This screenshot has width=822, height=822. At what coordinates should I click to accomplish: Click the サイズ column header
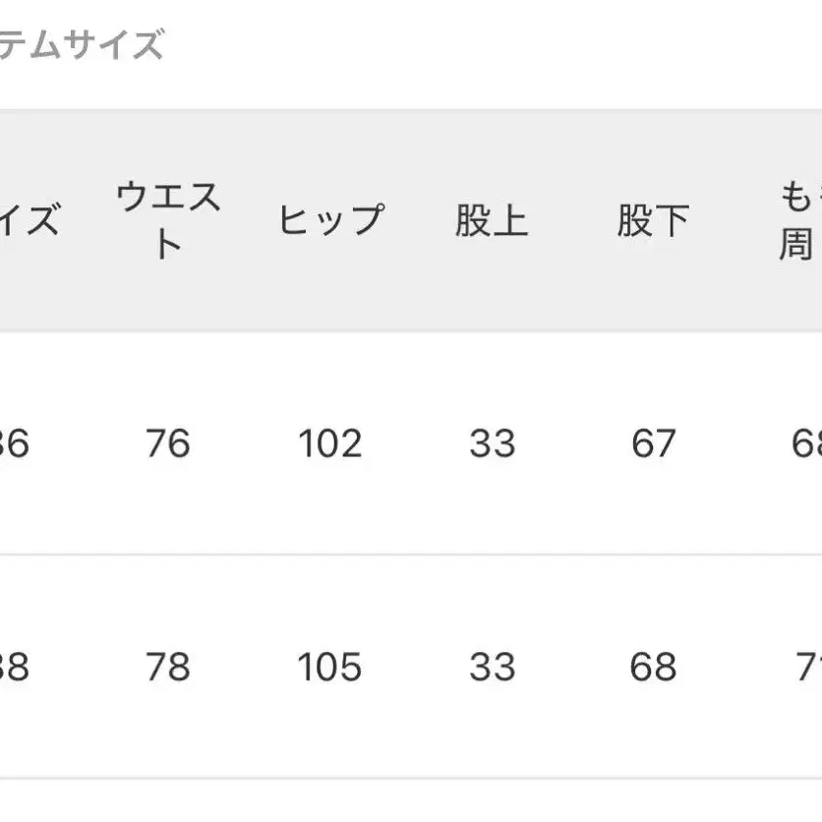point(29,220)
